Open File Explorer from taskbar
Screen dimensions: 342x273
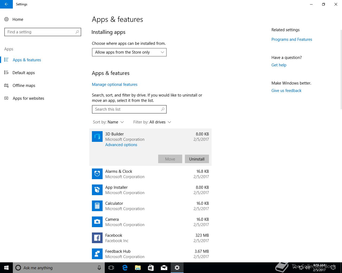tap(138, 268)
